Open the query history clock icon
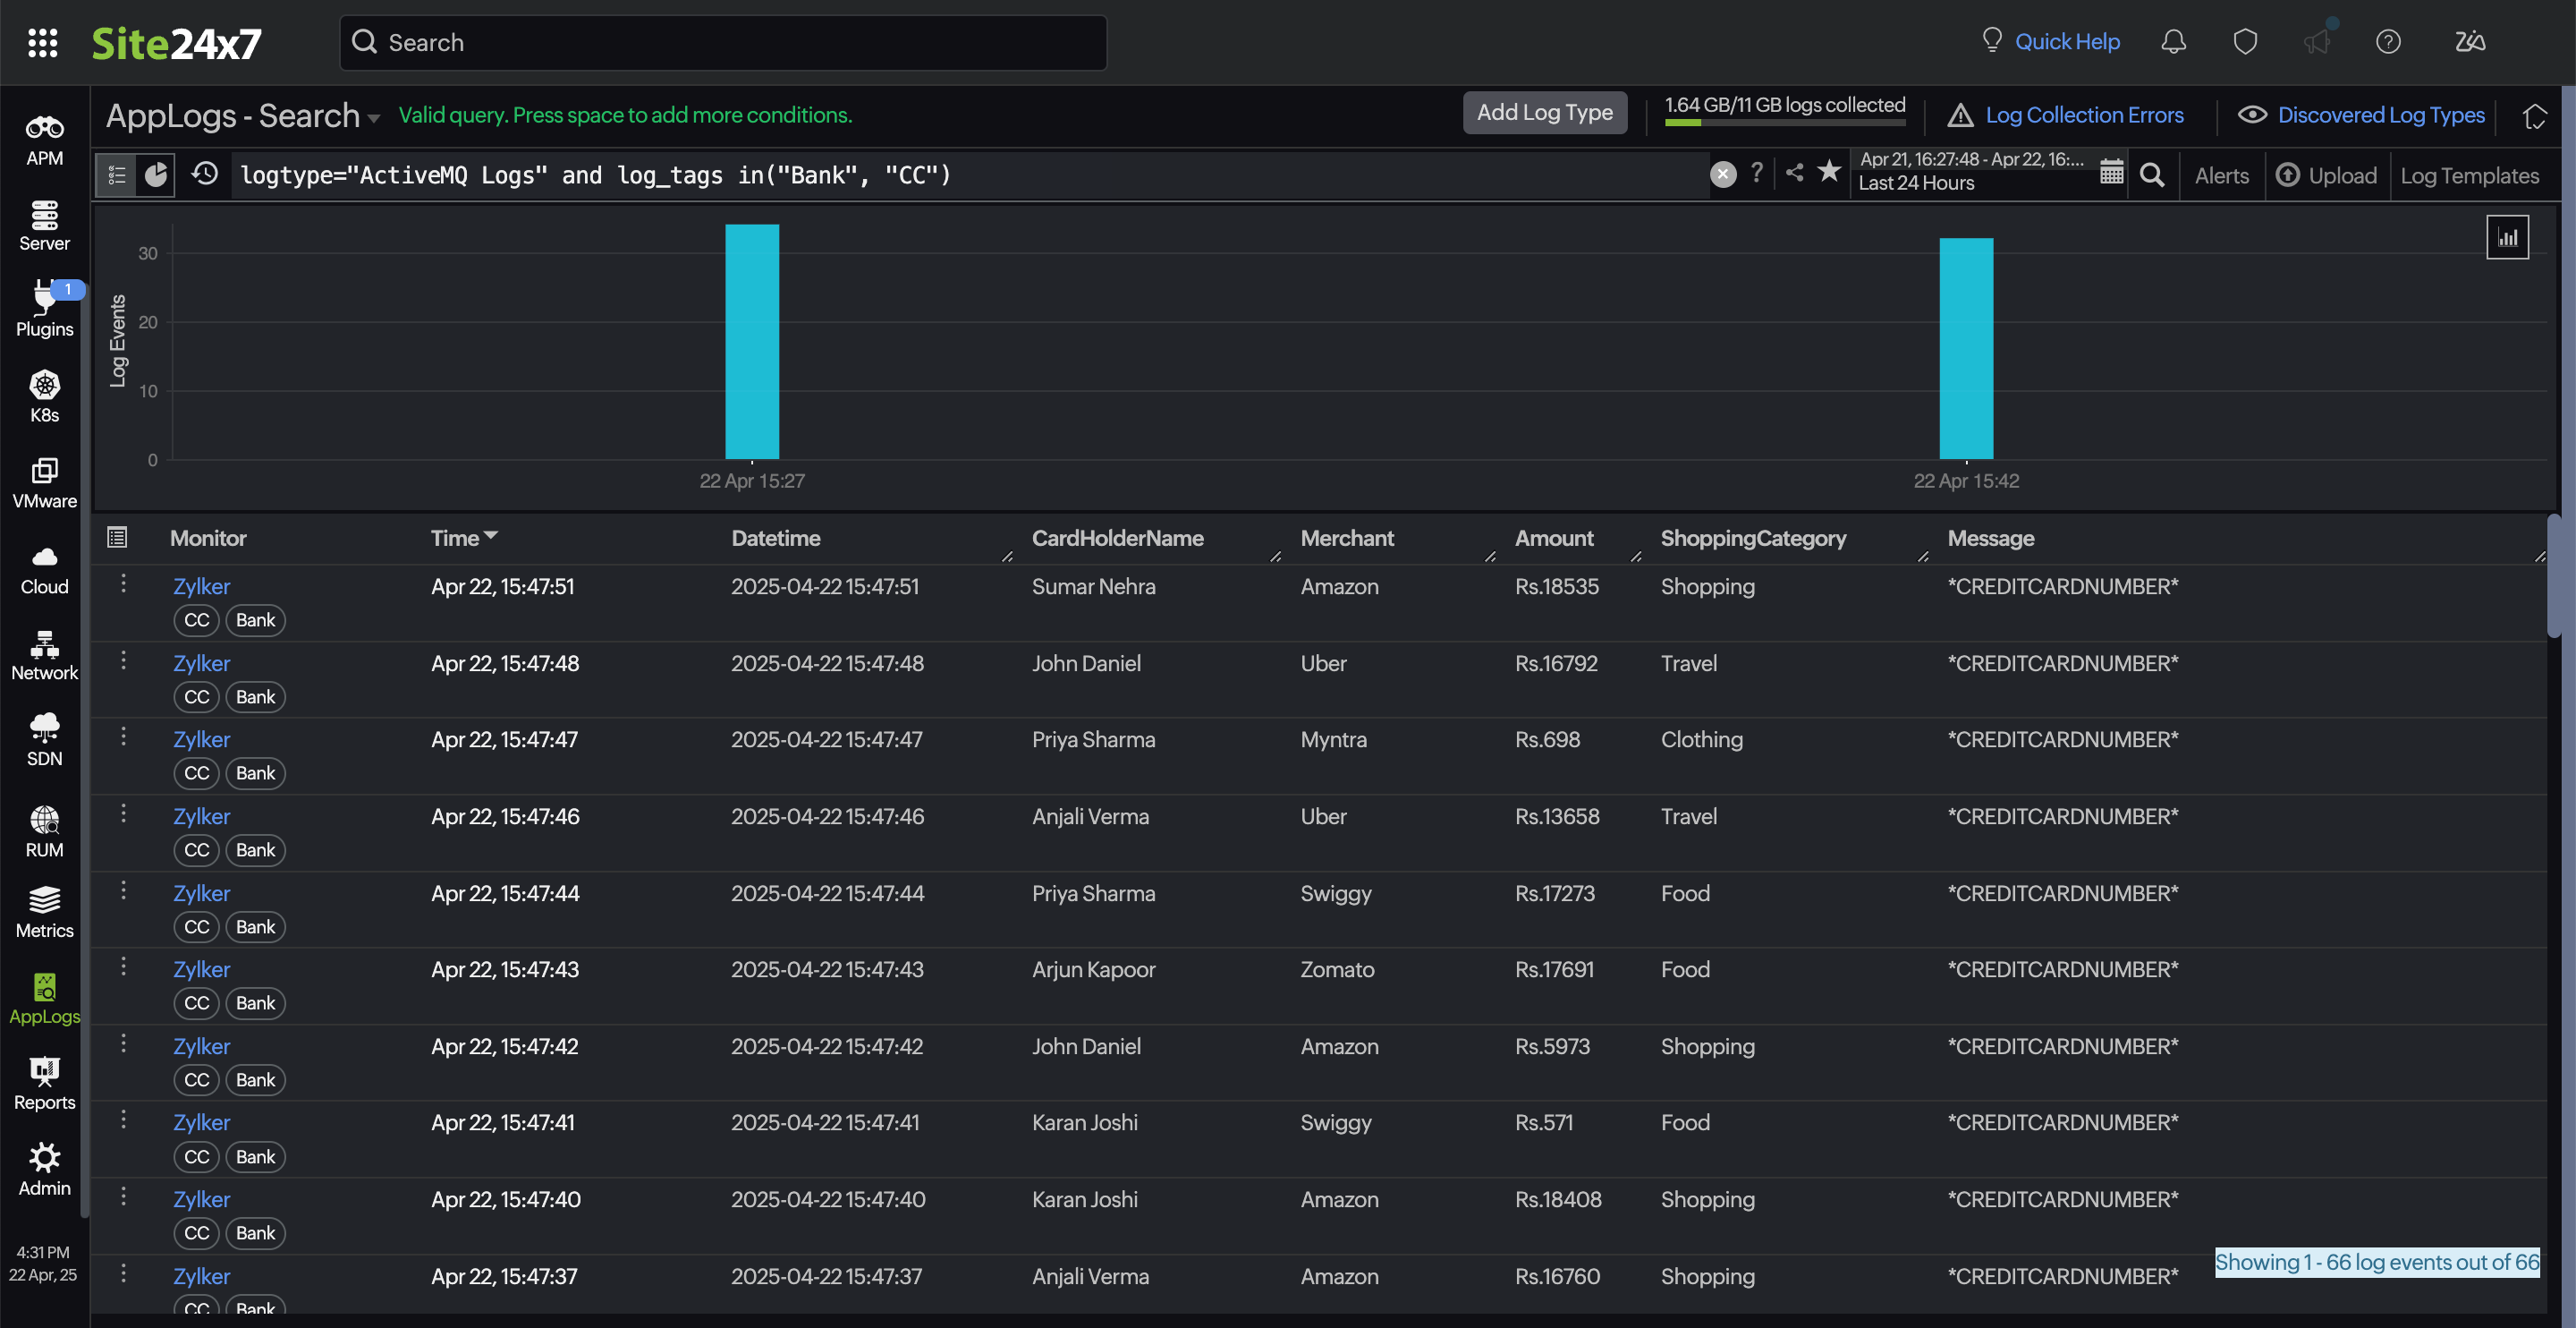The height and width of the screenshot is (1328, 2576). click(205, 175)
